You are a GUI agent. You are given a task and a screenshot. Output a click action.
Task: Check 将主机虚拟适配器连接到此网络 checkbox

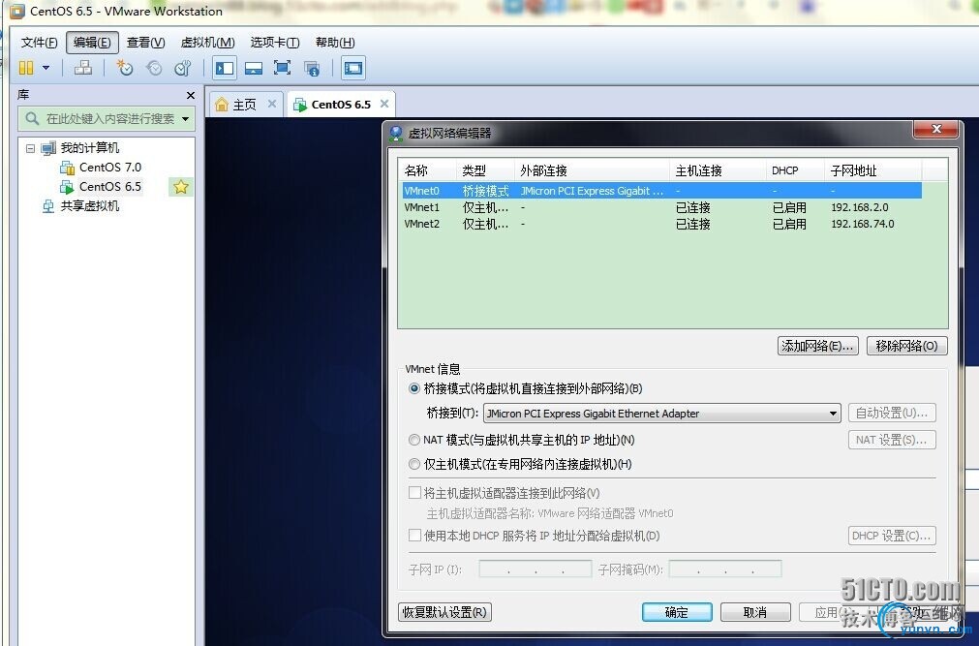point(414,493)
